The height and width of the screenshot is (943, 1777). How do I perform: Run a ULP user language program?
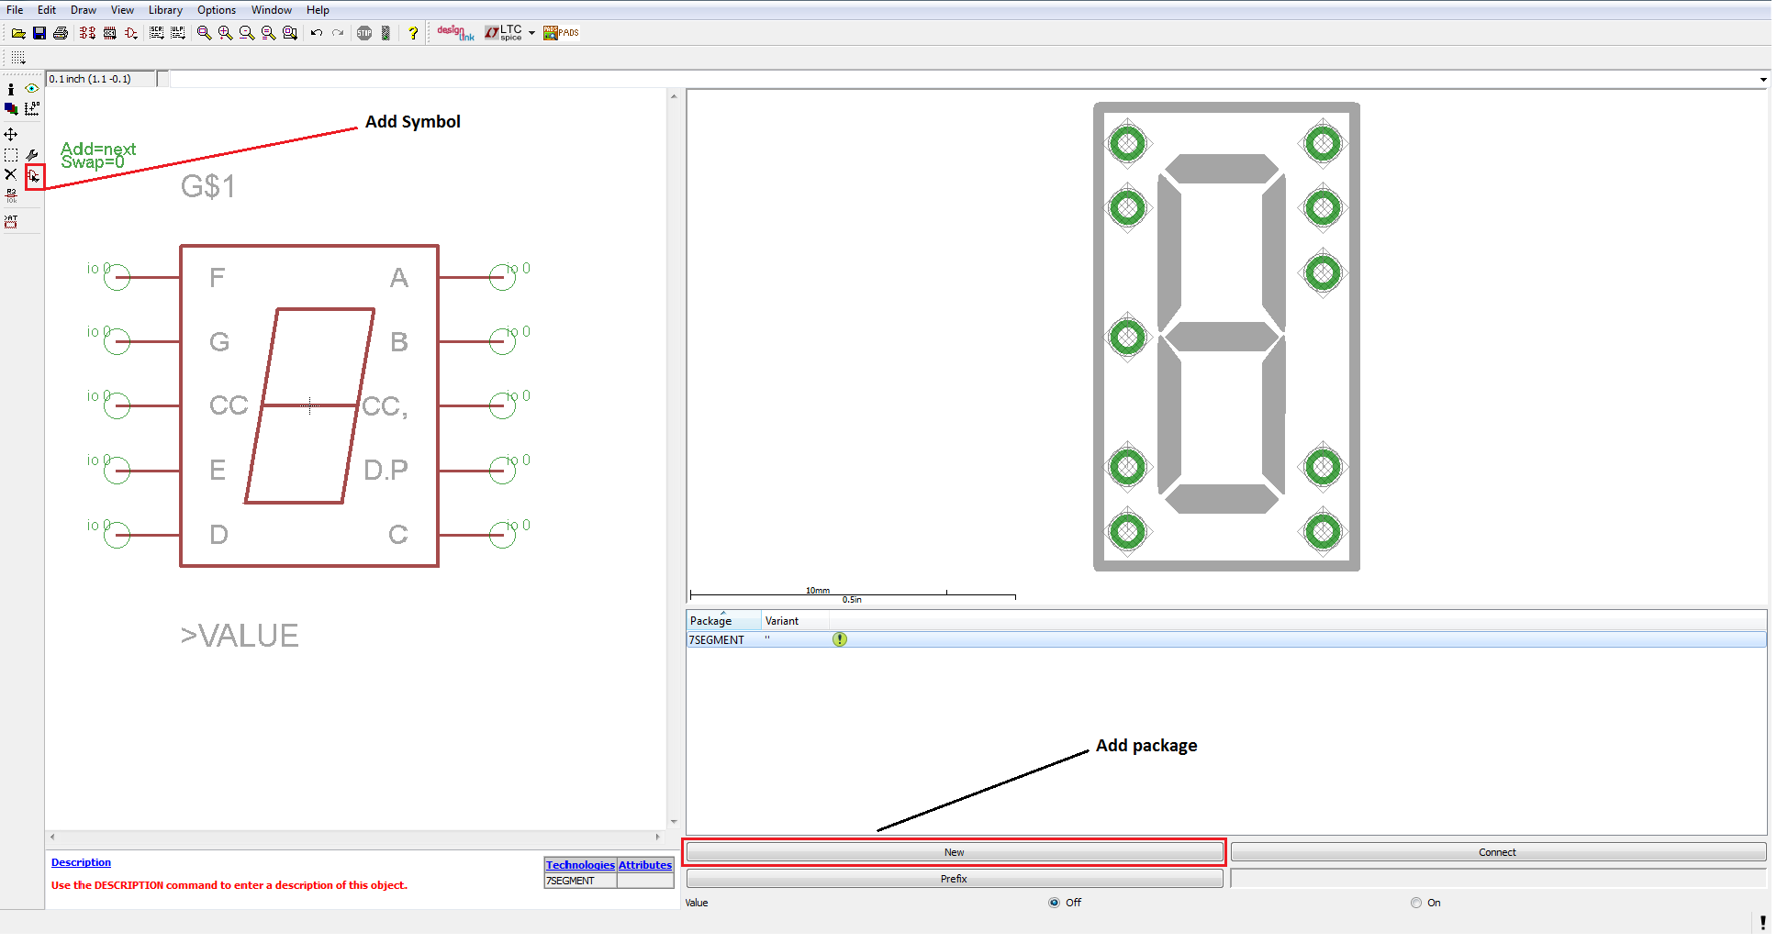pos(179,32)
